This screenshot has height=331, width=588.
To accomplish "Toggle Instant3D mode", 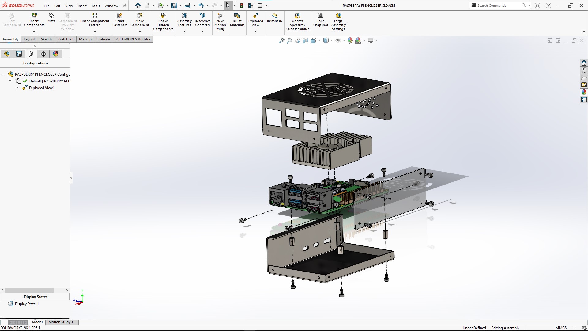I will (274, 18).
